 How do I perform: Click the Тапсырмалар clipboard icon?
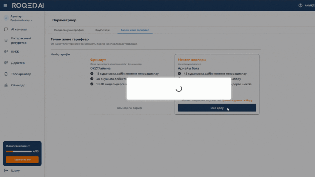[6, 74]
